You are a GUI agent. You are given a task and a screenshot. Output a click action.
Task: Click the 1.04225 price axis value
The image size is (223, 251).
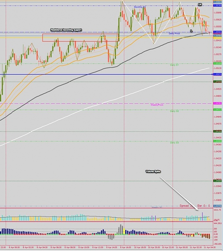[x=218, y=159]
